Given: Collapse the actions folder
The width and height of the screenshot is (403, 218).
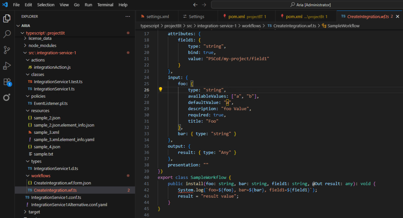Looking at the screenshot, I should tap(28, 60).
